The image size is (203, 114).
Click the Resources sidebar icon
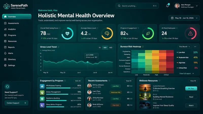[x=5, y=41]
